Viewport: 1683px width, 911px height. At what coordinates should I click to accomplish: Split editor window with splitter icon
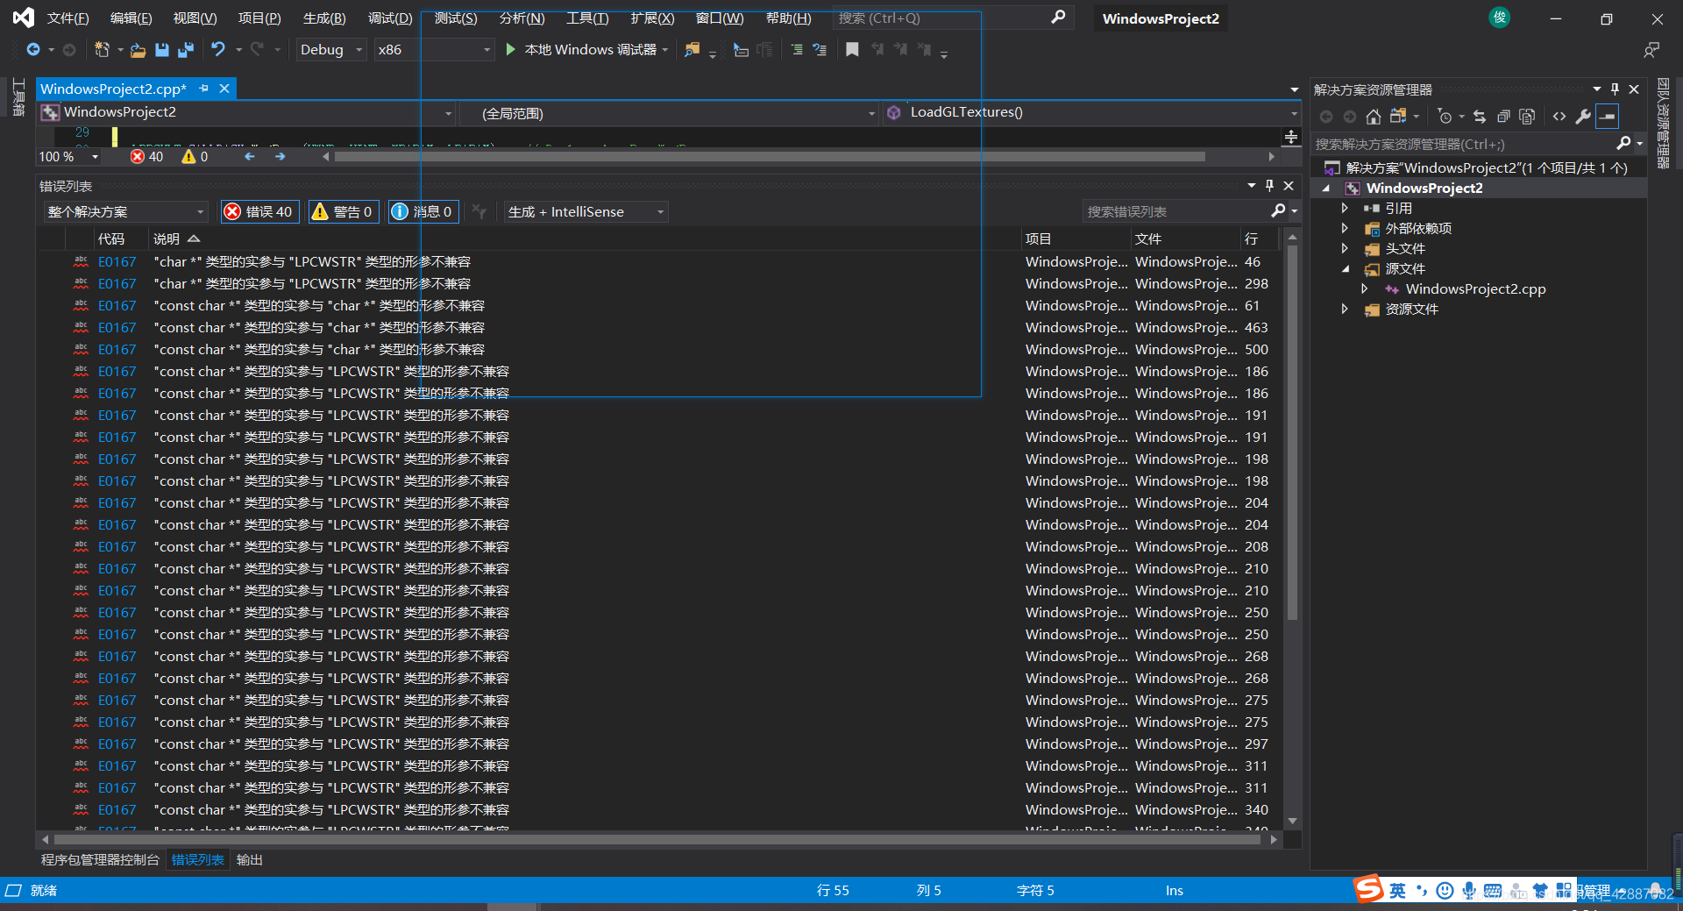tap(1291, 137)
